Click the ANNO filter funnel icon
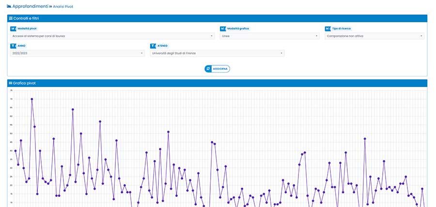This screenshot has width=436, height=207. point(13,46)
